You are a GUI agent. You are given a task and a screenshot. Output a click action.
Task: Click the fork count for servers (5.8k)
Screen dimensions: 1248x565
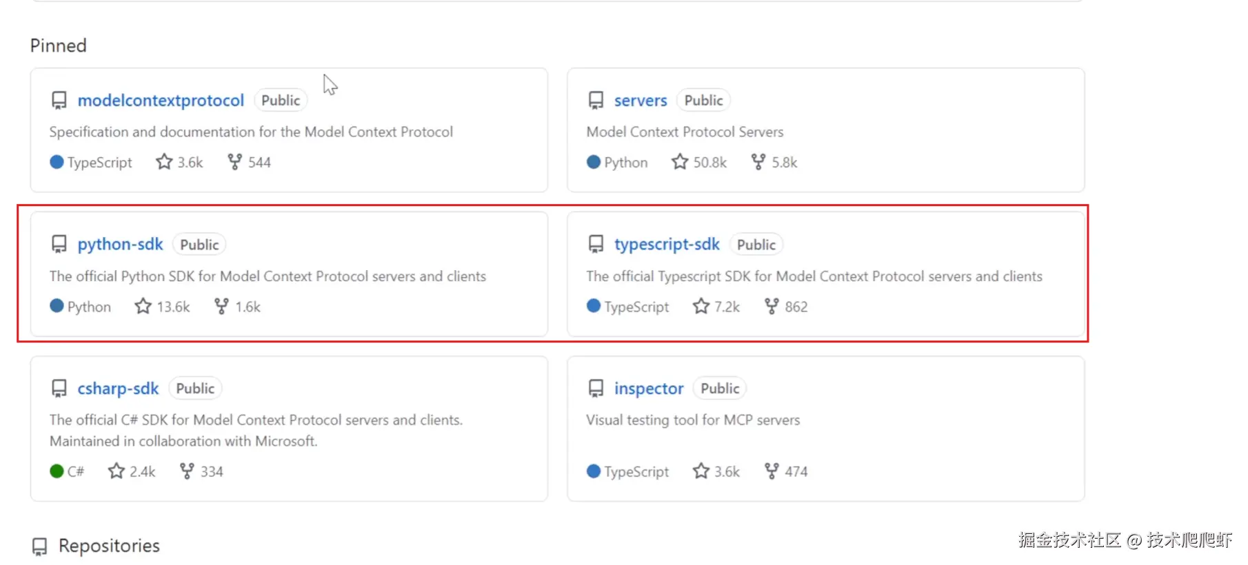pyautogui.click(x=785, y=163)
